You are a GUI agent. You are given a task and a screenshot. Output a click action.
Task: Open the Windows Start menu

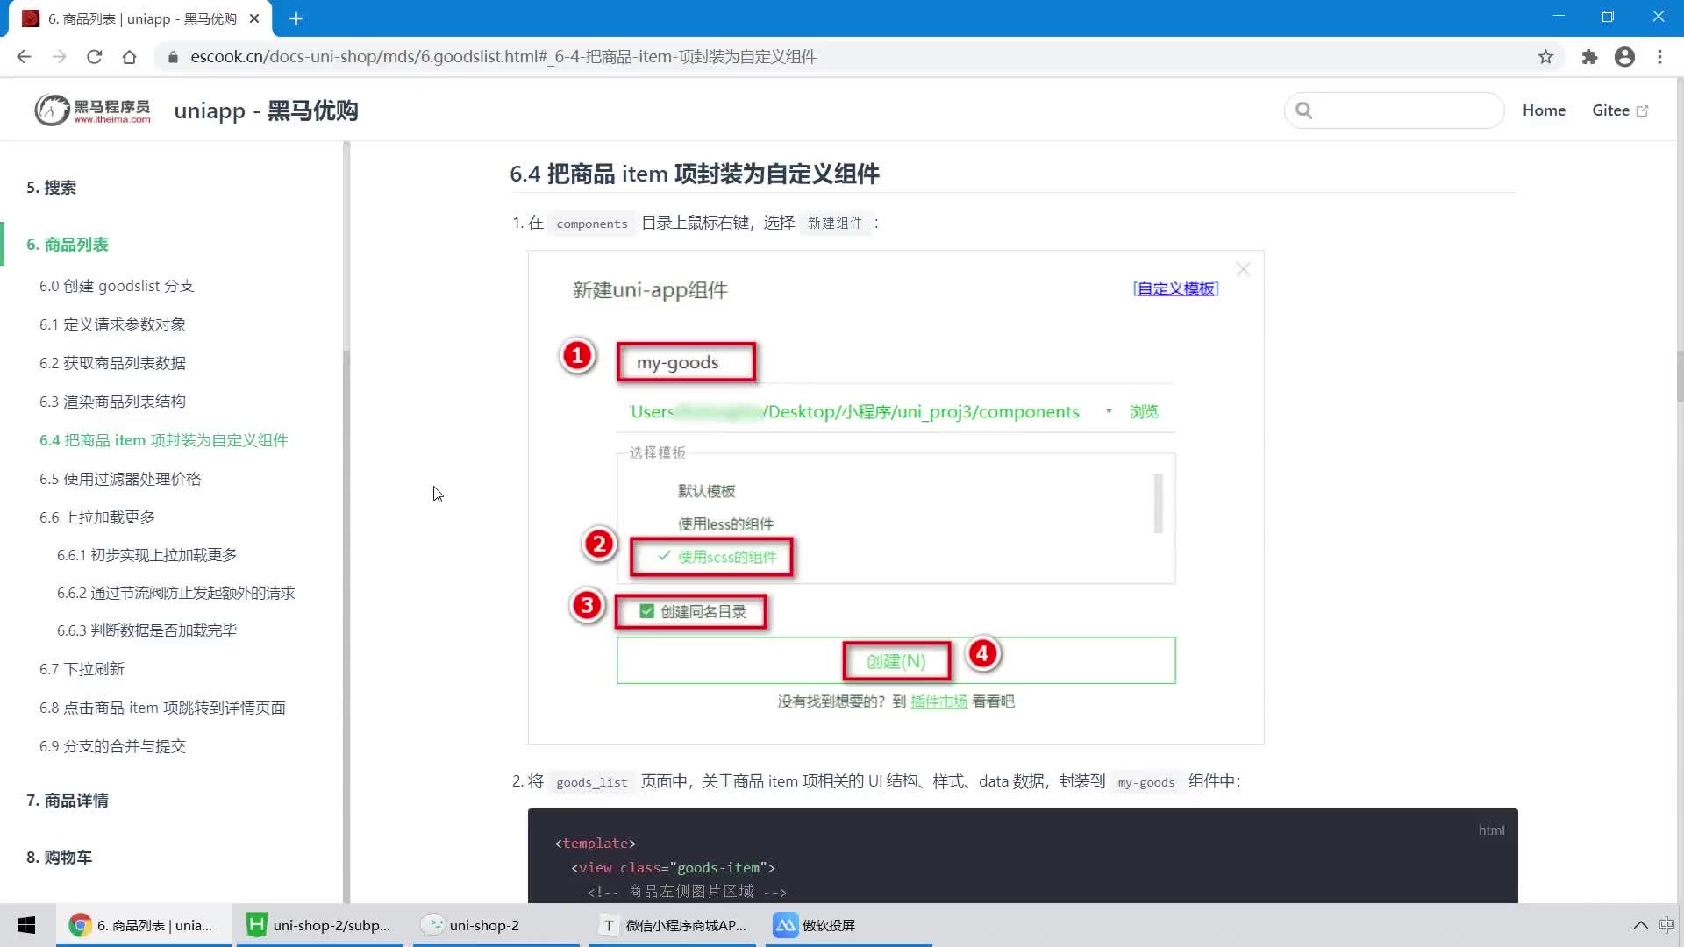[26, 925]
